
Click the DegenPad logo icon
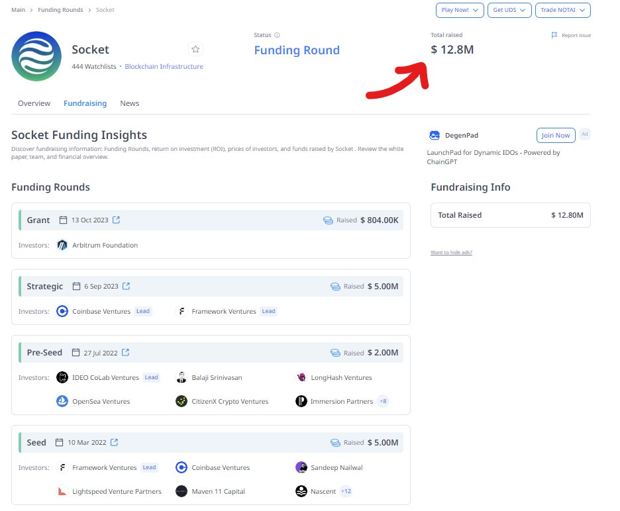click(x=435, y=136)
